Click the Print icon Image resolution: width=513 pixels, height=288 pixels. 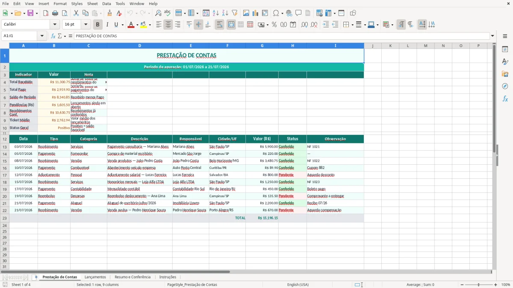[55, 13]
